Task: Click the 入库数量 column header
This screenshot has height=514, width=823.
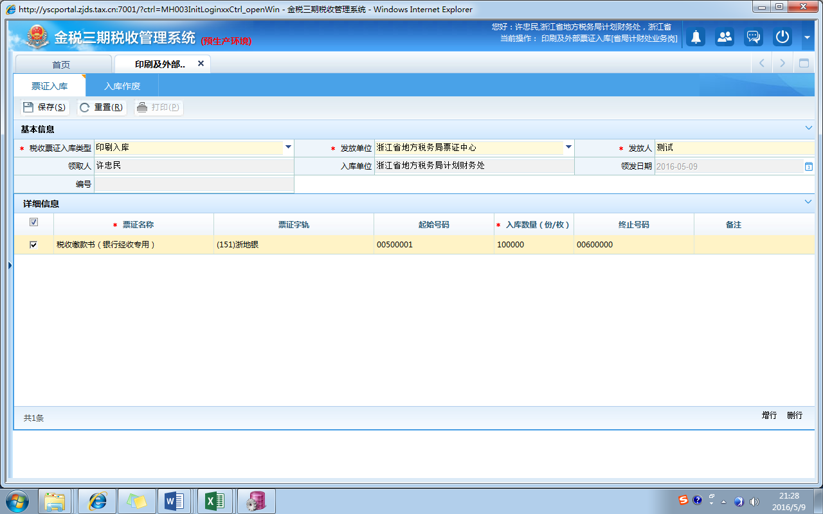Action: tap(534, 225)
